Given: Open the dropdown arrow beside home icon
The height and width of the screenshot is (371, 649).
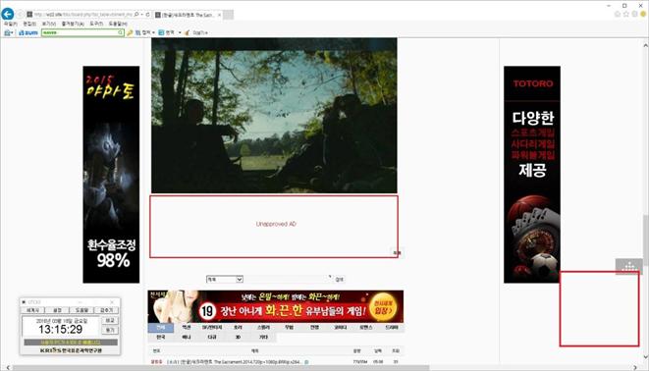Looking at the screenshot, I should [12, 32].
